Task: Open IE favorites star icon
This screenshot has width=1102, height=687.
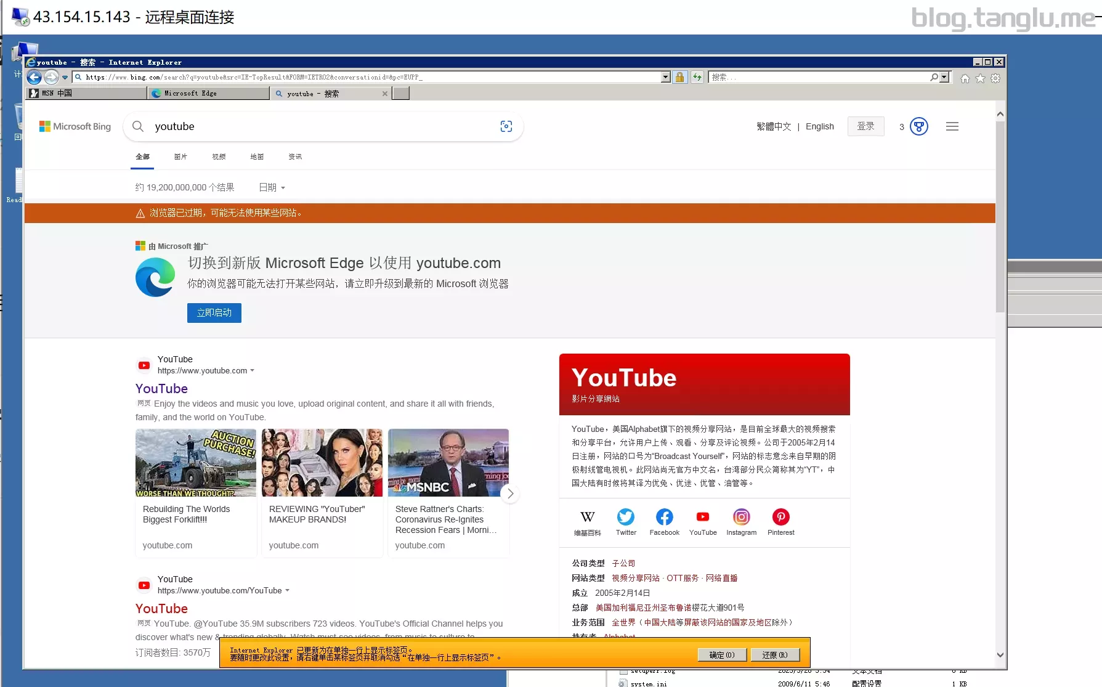Action: 980,78
